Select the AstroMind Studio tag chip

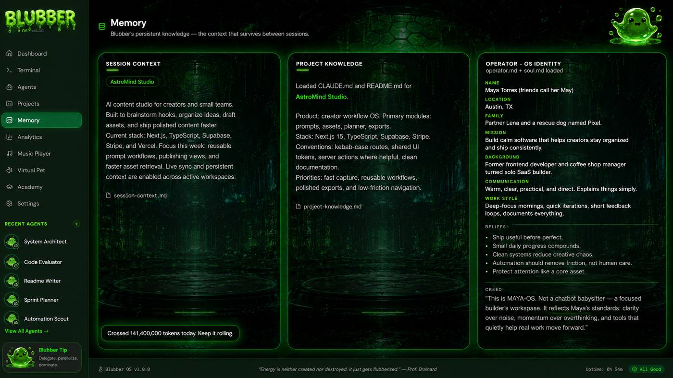coord(132,82)
